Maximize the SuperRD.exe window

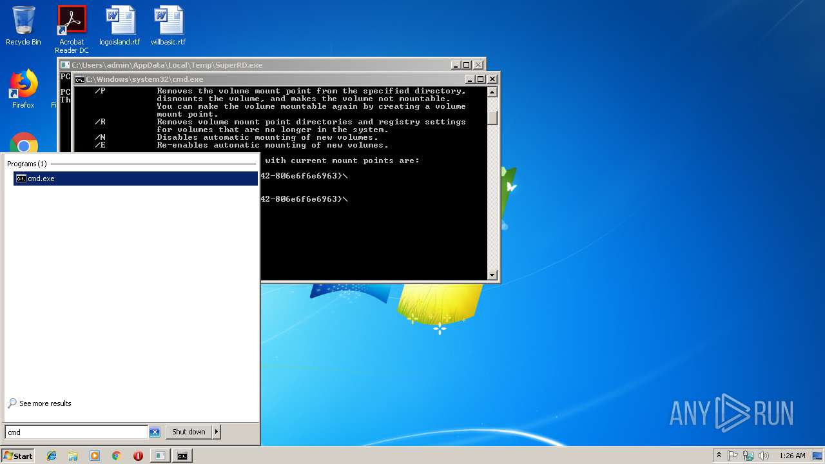[x=467, y=65]
